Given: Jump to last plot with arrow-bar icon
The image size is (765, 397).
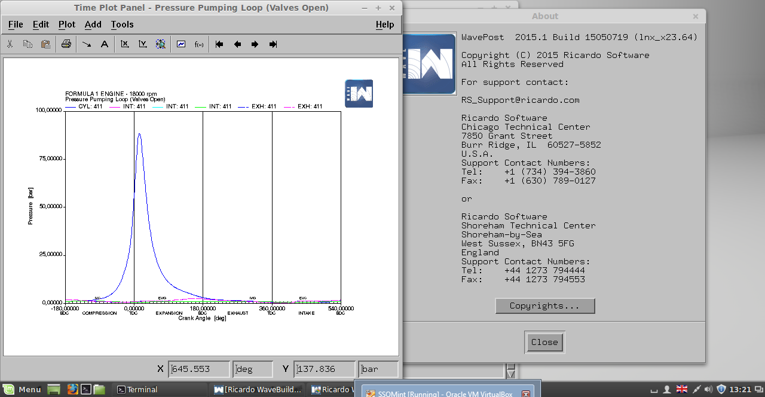Looking at the screenshot, I should pyautogui.click(x=273, y=44).
